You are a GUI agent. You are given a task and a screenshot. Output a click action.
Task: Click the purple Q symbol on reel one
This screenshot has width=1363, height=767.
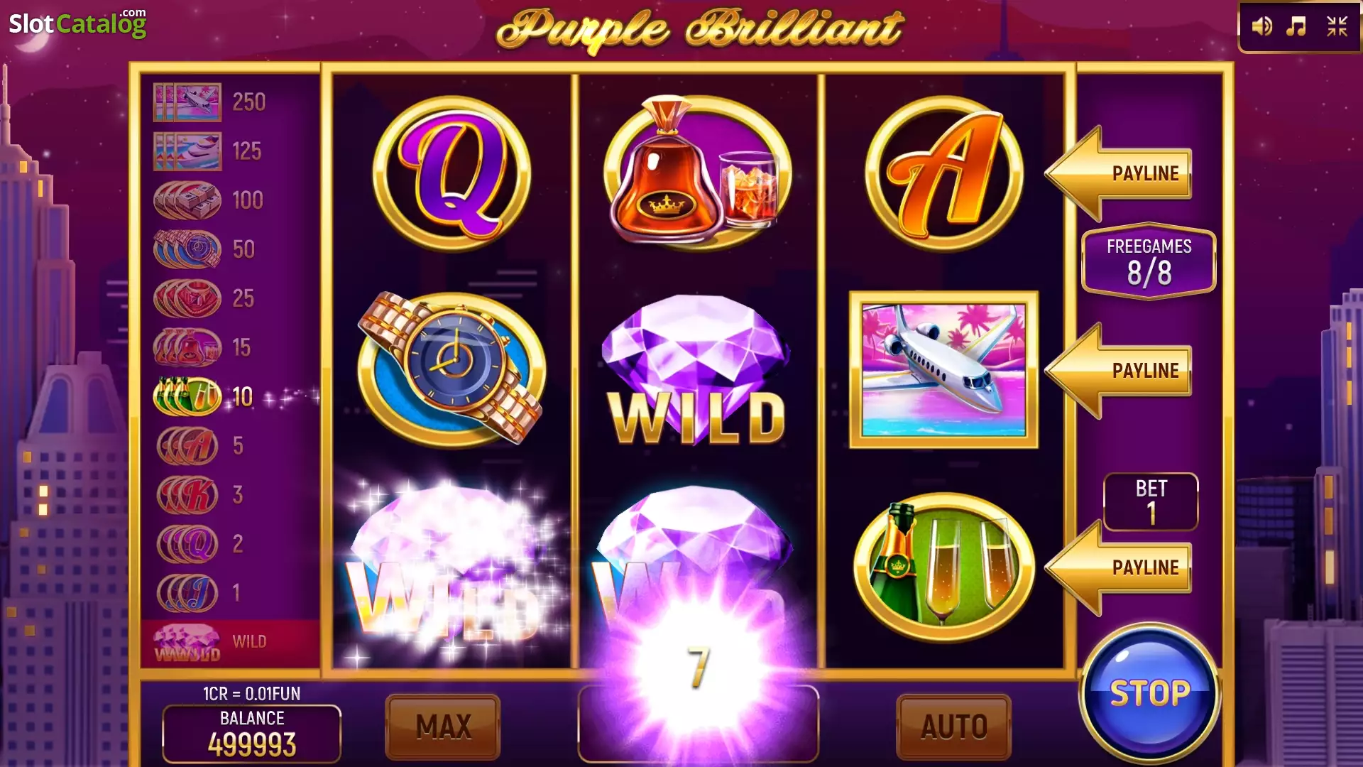click(451, 173)
